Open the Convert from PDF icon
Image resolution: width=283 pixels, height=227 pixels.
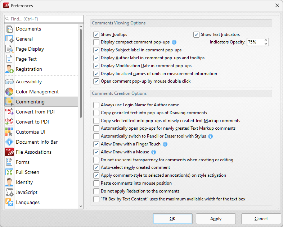click(9, 112)
